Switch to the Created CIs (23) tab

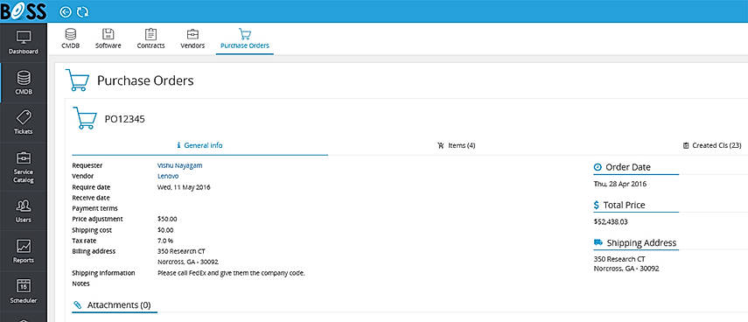(x=712, y=145)
